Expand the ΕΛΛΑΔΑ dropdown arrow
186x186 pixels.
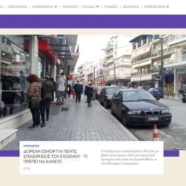coord(98,7)
